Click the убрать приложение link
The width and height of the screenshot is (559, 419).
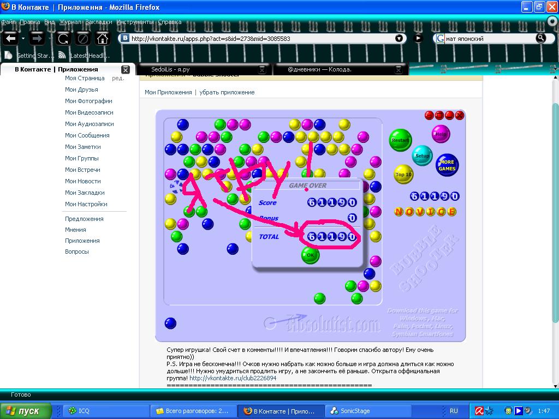coord(227,92)
